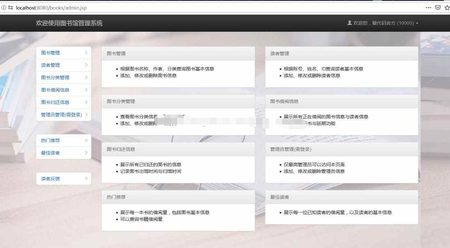
Task: Click the URL localhost:8080/books/admin.jsp
Action: pos(51,8)
